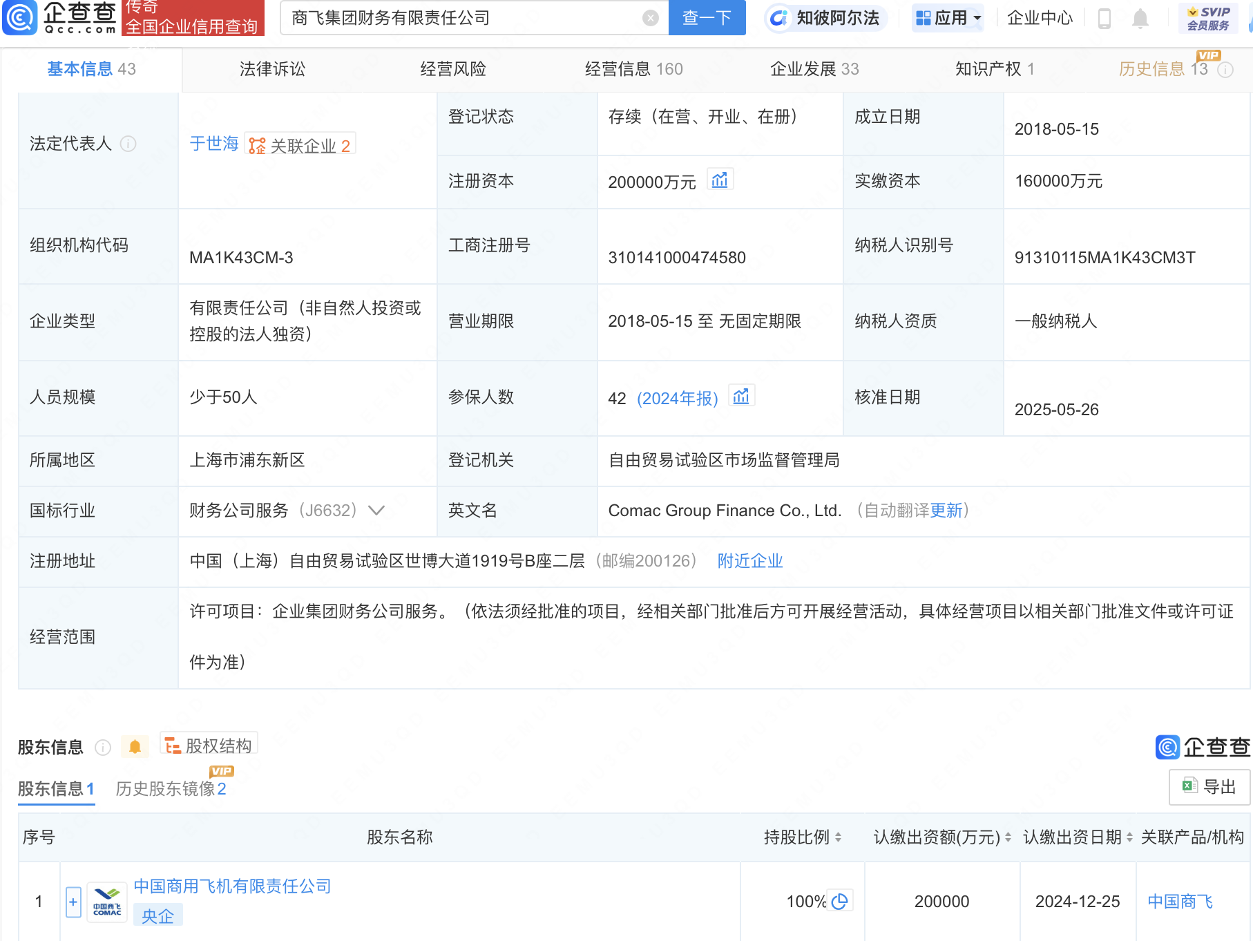The width and height of the screenshot is (1253, 941).
Task: Open 历史股东镜像 2 subtab
Action: (171, 789)
